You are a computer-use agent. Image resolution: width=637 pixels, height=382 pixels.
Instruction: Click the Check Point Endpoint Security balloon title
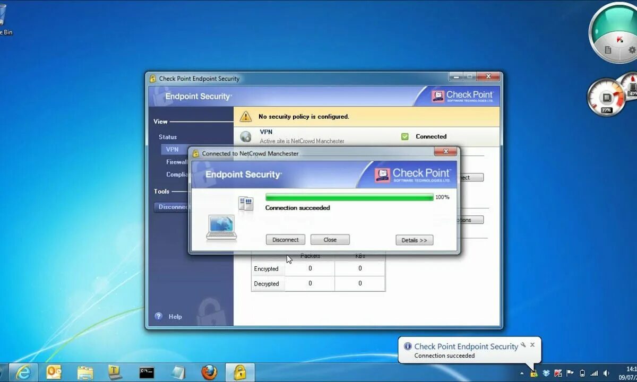(466, 346)
